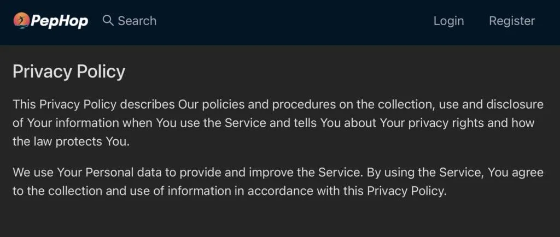560x237 pixels.
Task: Click the empty header space between Search and Login
Action: [x=295, y=21]
